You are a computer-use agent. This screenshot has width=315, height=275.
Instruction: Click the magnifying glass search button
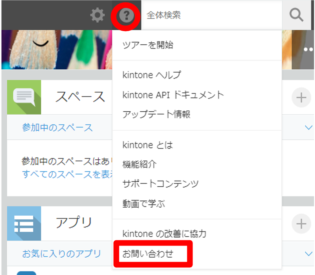tap(296, 15)
